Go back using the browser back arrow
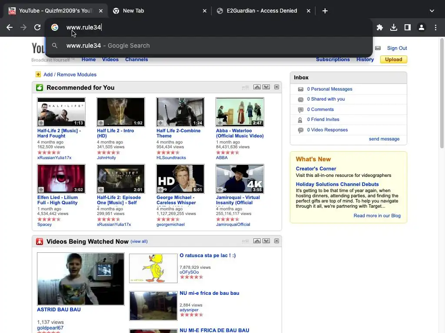The image size is (445, 333). [x=10, y=27]
